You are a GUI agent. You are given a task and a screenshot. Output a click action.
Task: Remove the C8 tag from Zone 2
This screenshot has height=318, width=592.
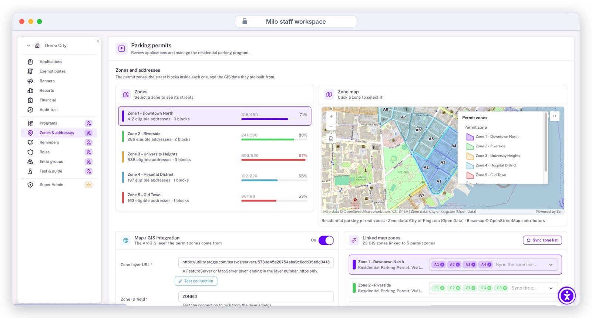505,288
